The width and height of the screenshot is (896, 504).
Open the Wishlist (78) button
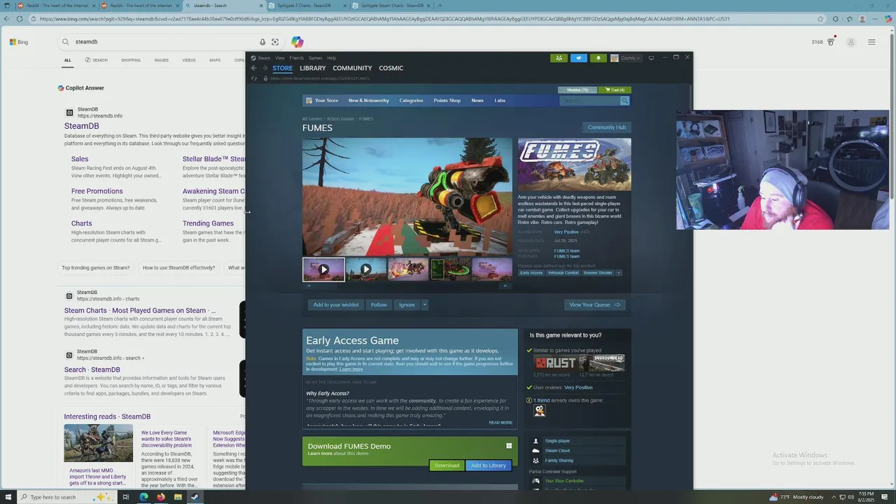click(x=577, y=90)
